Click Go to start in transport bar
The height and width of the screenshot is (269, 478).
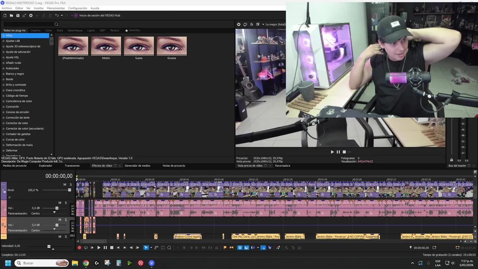[x=118, y=248]
